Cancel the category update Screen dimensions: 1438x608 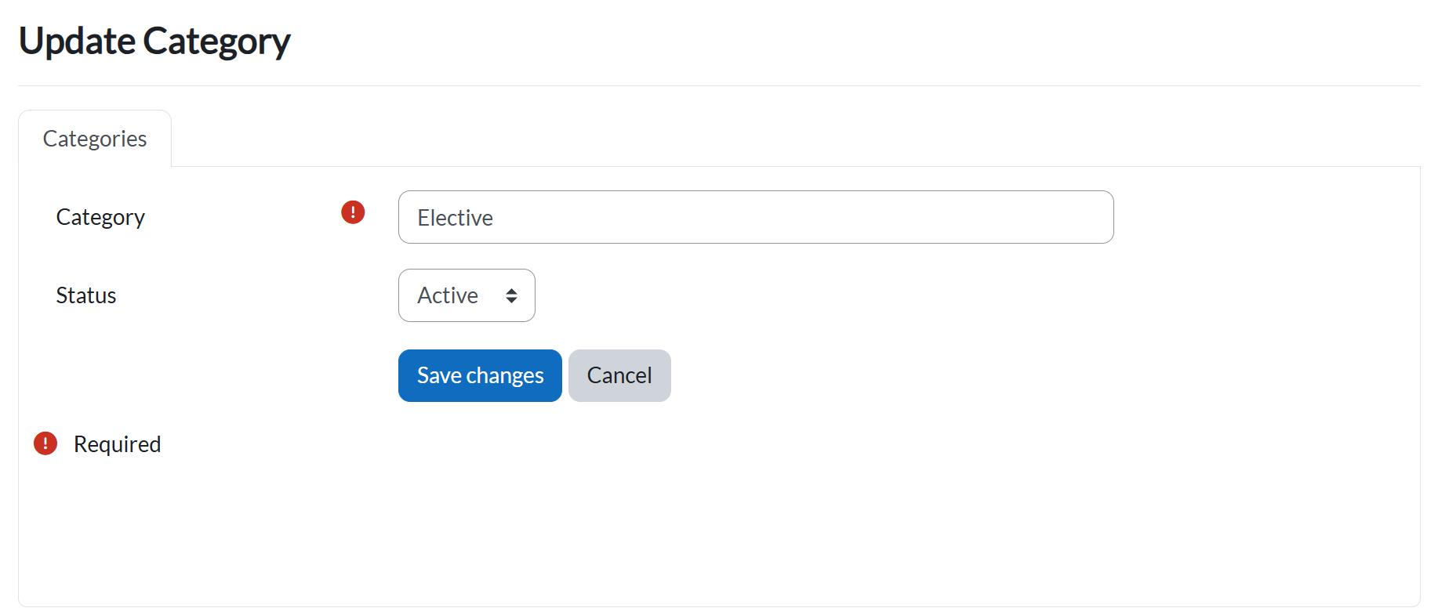click(x=619, y=375)
